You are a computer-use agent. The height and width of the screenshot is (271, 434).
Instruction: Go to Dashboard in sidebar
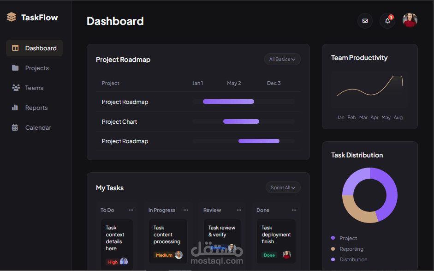coord(34,48)
